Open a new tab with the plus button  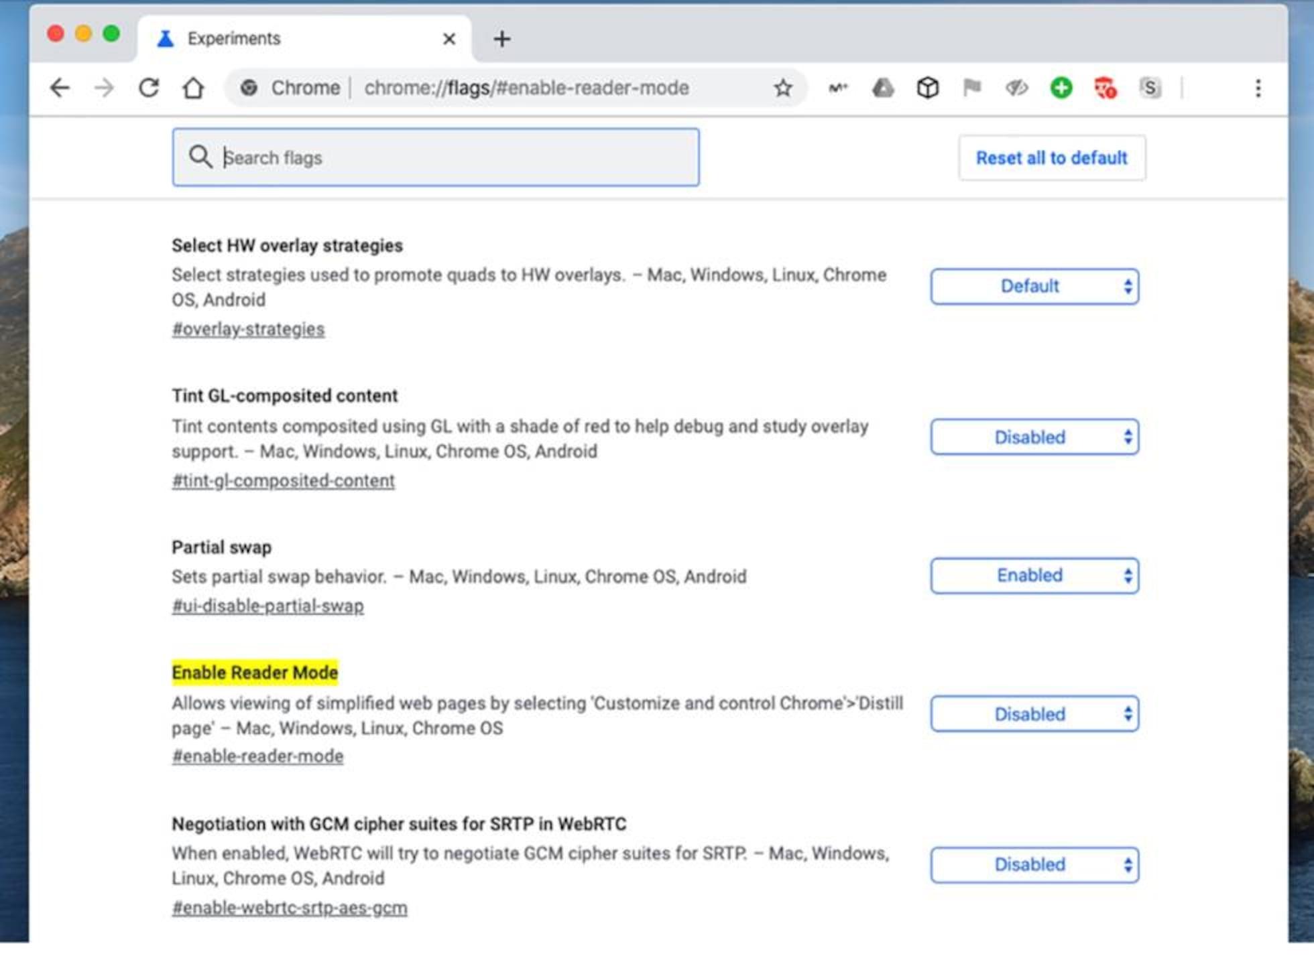pyautogui.click(x=501, y=38)
